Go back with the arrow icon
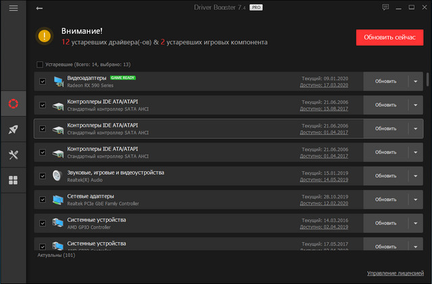 point(39,8)
